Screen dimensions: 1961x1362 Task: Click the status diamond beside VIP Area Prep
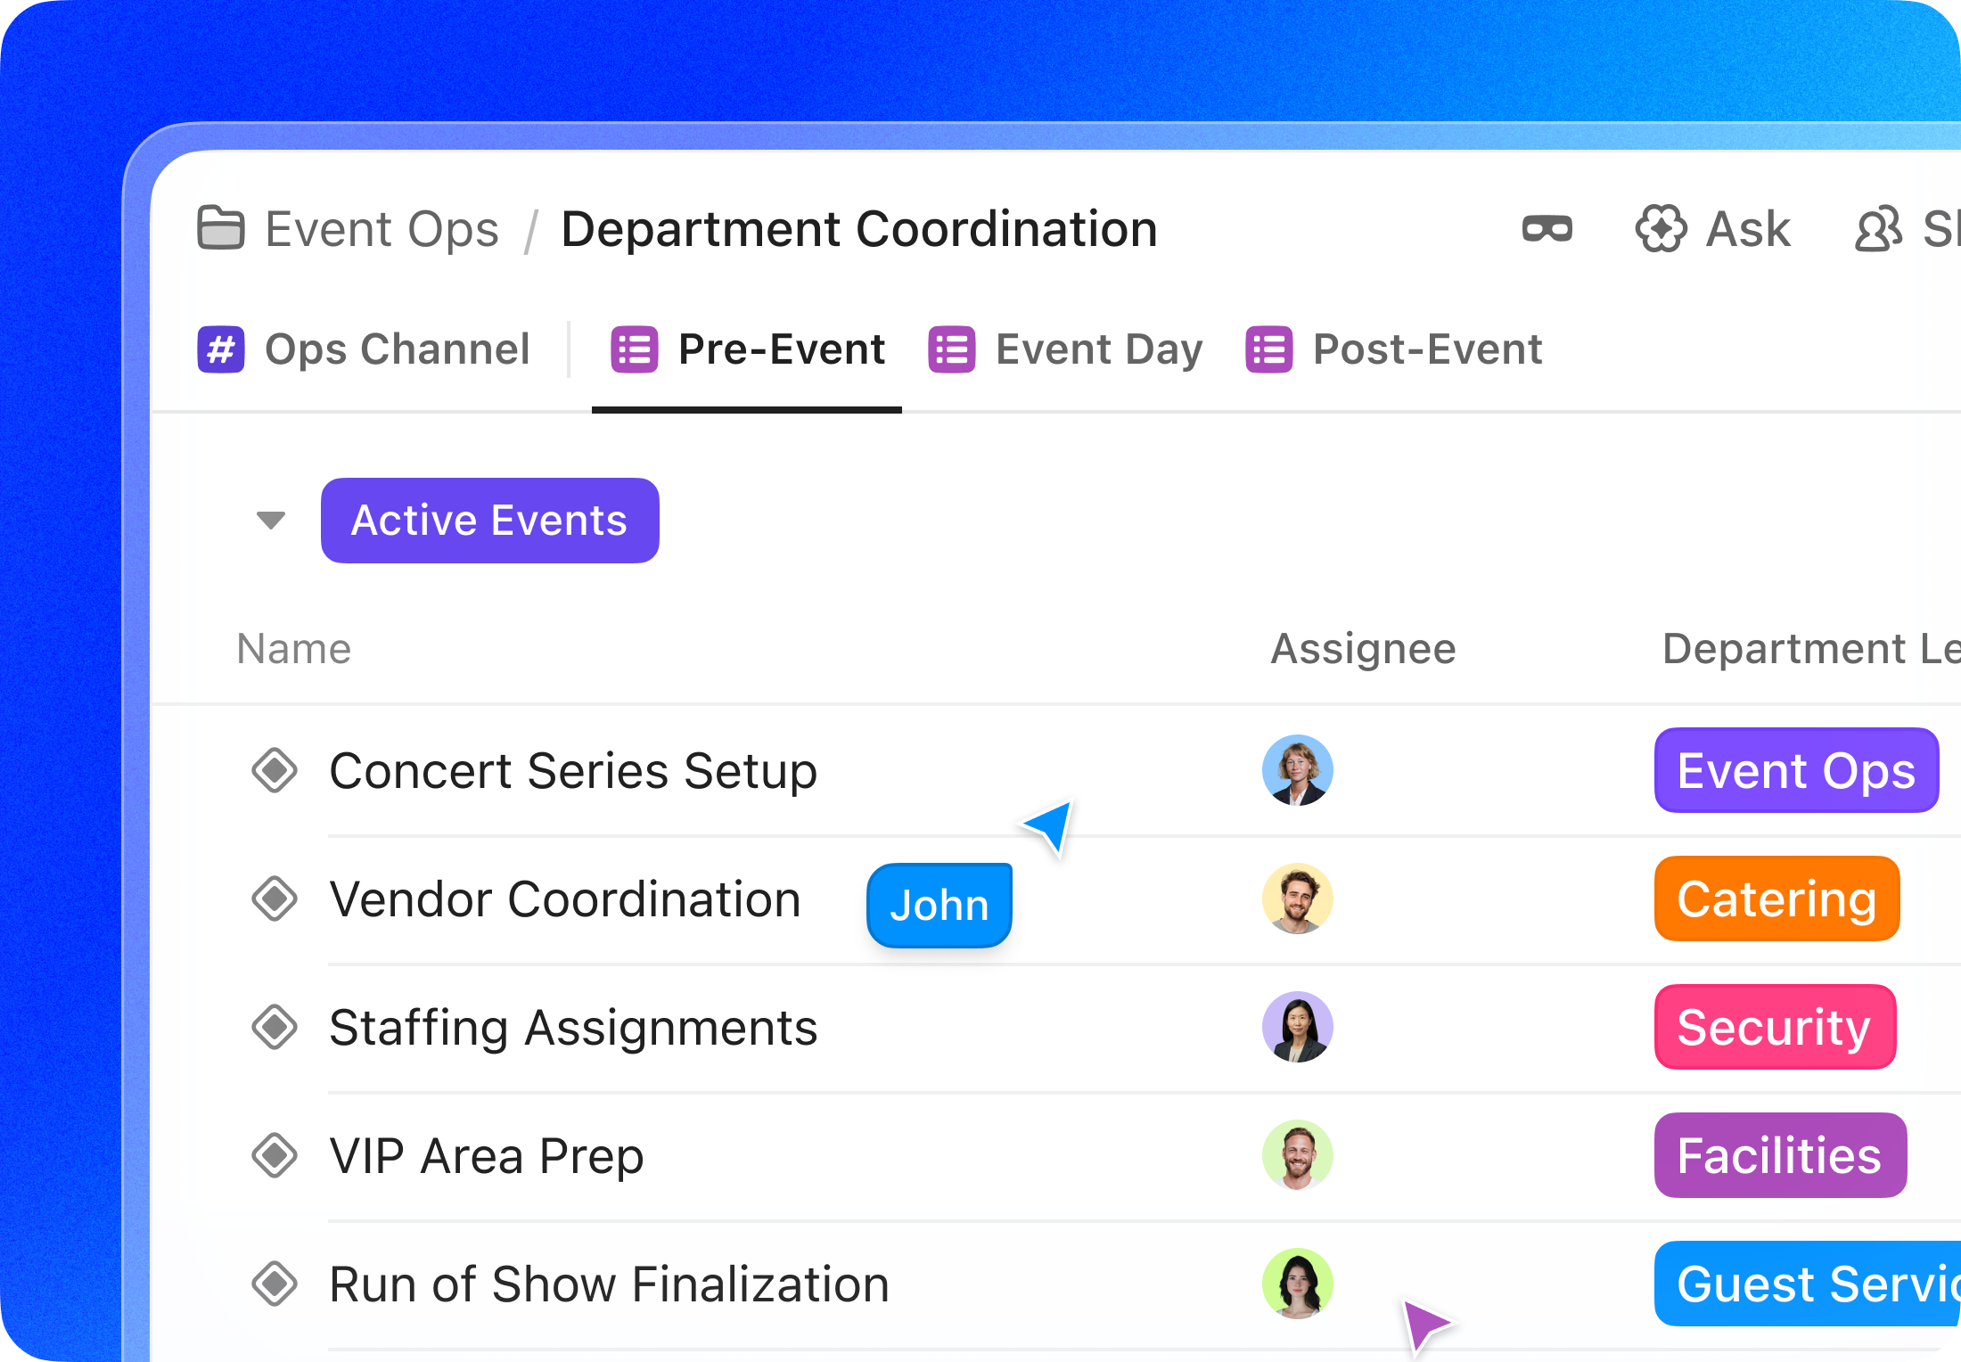click(x=275, y=1155)
